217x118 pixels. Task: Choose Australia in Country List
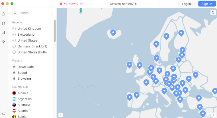coord(24,105)
